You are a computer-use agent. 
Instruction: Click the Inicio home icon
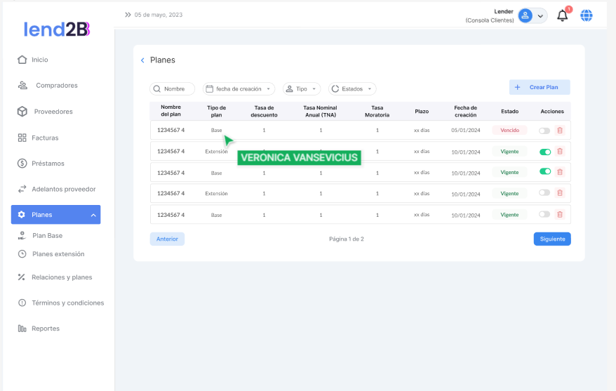(22, 60)
